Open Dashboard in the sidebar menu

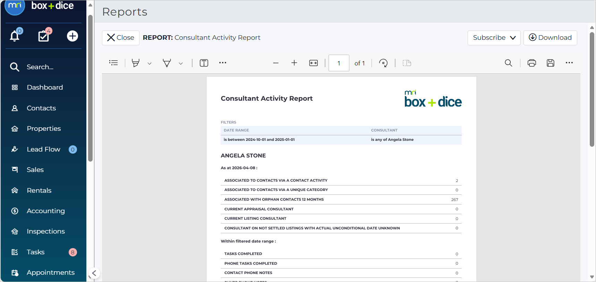click(45, 88)
